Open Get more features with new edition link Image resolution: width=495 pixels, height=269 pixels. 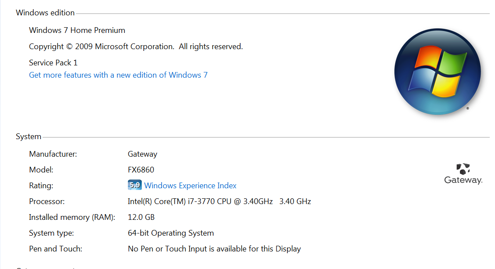(x=118, y=75)
